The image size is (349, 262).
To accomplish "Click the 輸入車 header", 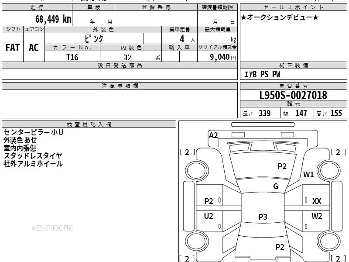I will pyautogui.click(x=179, y=48).
